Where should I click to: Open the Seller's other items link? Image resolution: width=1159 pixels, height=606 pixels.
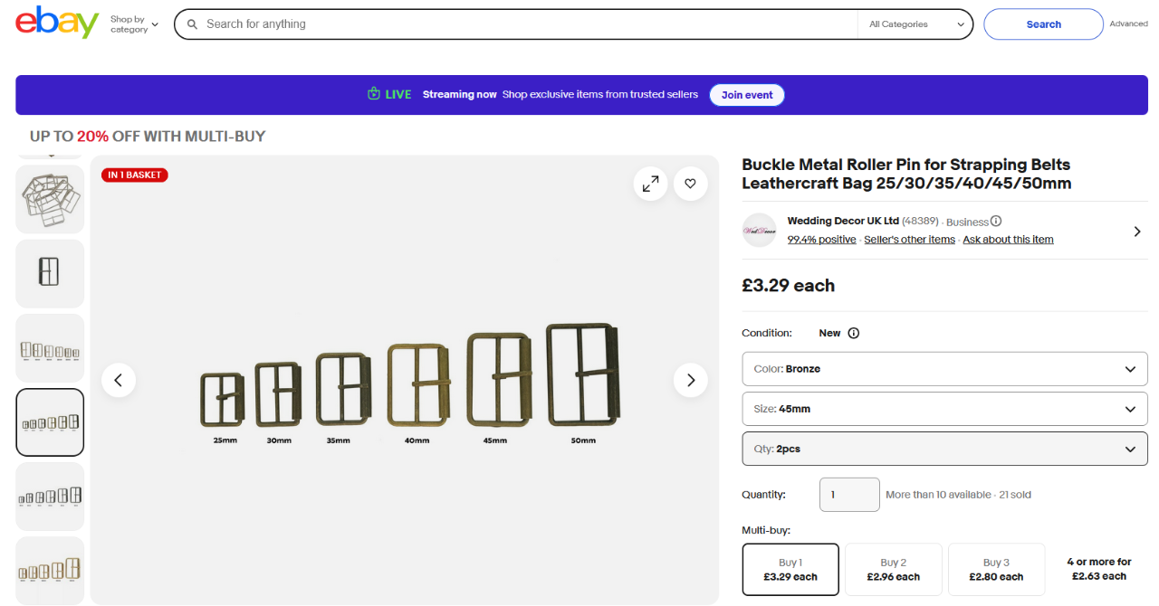[x=909, y=240]
